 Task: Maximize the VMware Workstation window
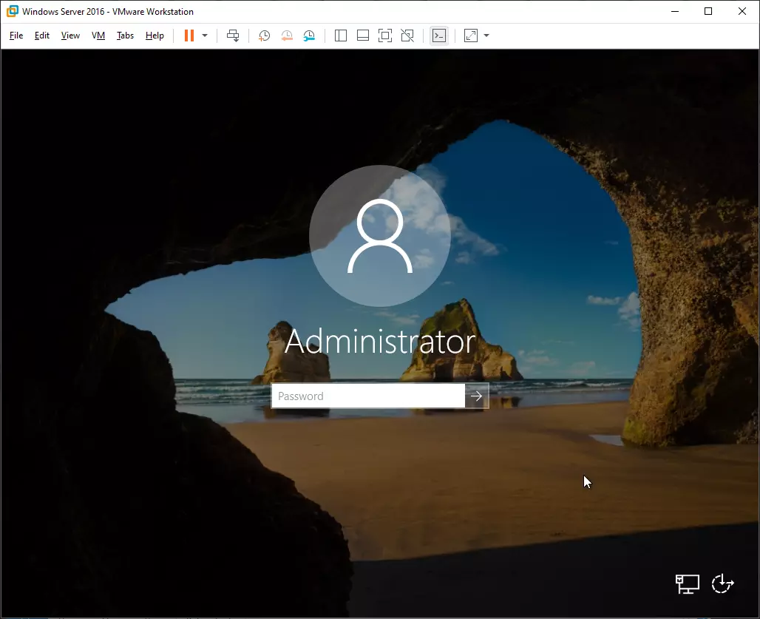708,11
